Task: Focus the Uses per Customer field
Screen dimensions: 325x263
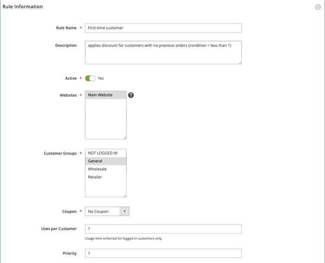Action: [163, 229]
